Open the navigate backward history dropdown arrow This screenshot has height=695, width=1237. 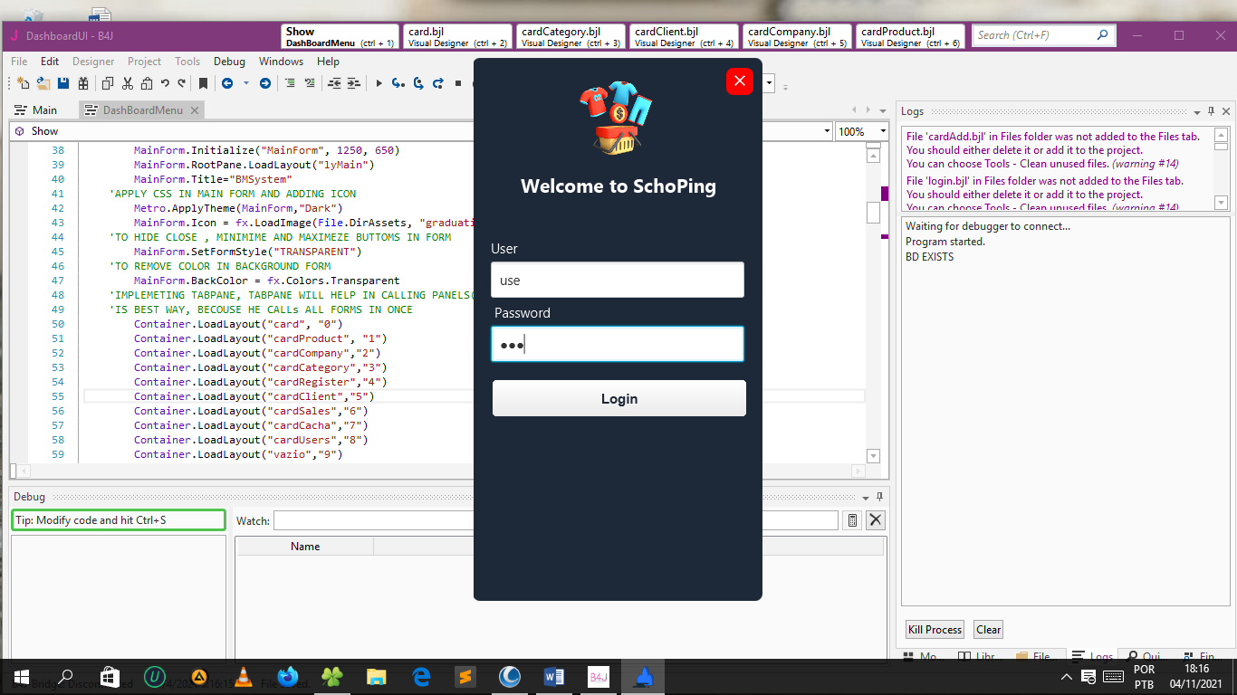[245, 83]
